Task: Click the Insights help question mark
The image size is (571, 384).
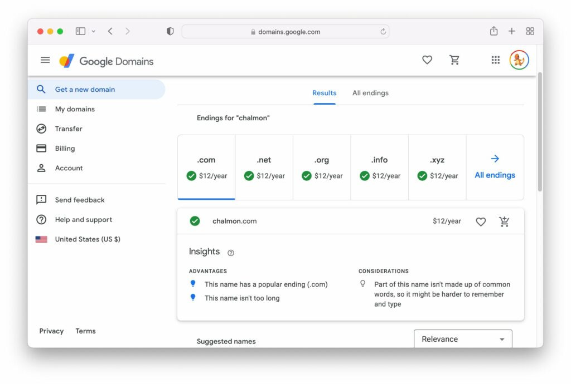Action: 230,253
